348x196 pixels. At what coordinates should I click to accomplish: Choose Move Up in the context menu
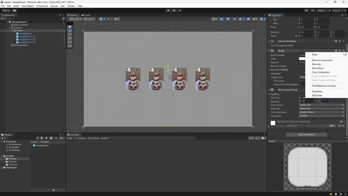(x=316, y=64)
